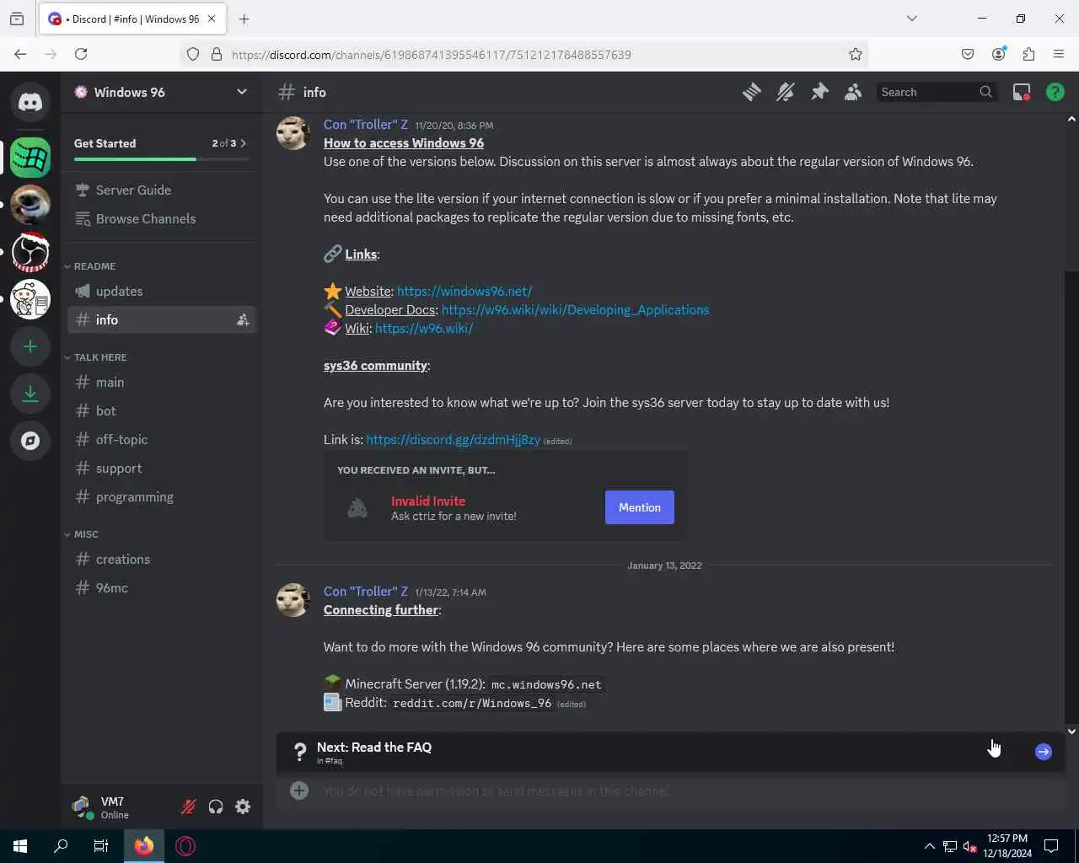Open the Pocket save icon in Firefox toolbar
The image size is (1079, 863).
coord(968,54)
